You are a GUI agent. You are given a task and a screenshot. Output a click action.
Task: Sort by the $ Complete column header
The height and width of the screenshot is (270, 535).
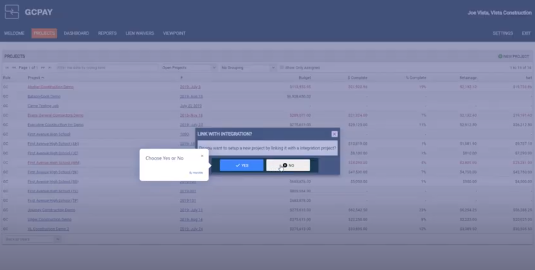(358, 78)
